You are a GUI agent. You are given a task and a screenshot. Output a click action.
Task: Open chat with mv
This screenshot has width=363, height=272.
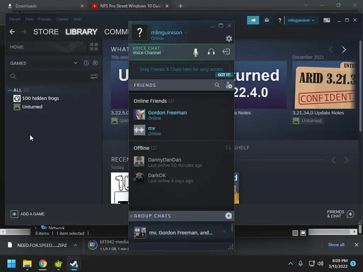coord(181,130)
